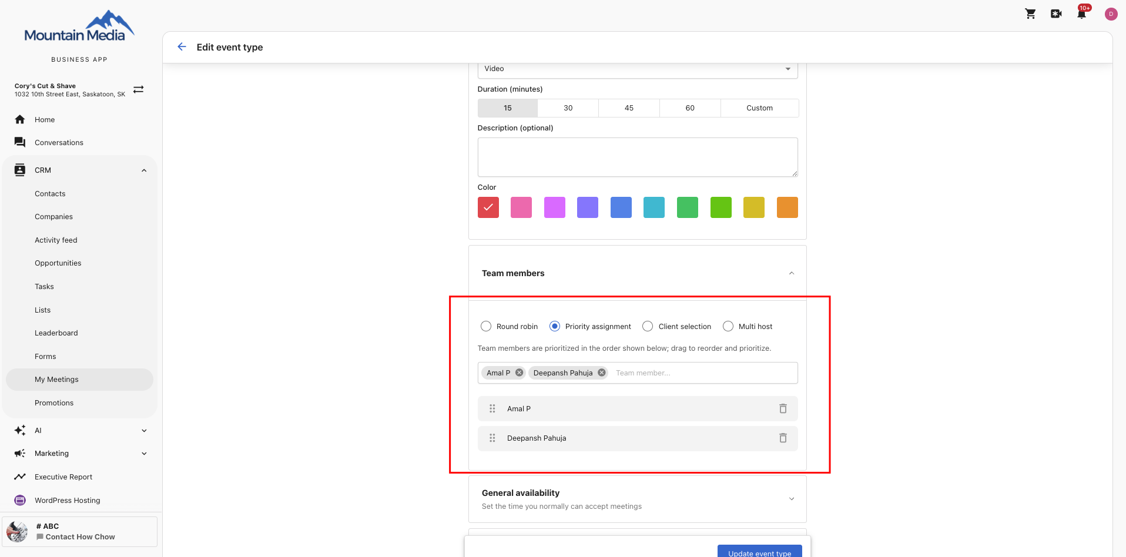The width and height of the screenshot is (1126, 557).
Task: Click the Home house icon
Action: [x=20, y=119]
